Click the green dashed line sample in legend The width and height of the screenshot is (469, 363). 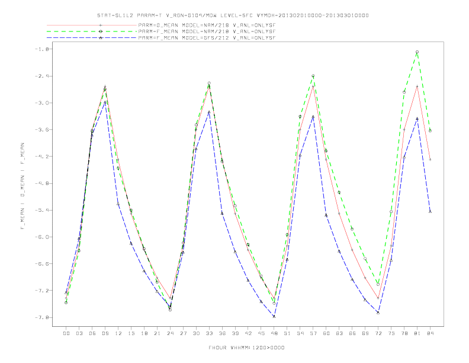coord(92,31)
